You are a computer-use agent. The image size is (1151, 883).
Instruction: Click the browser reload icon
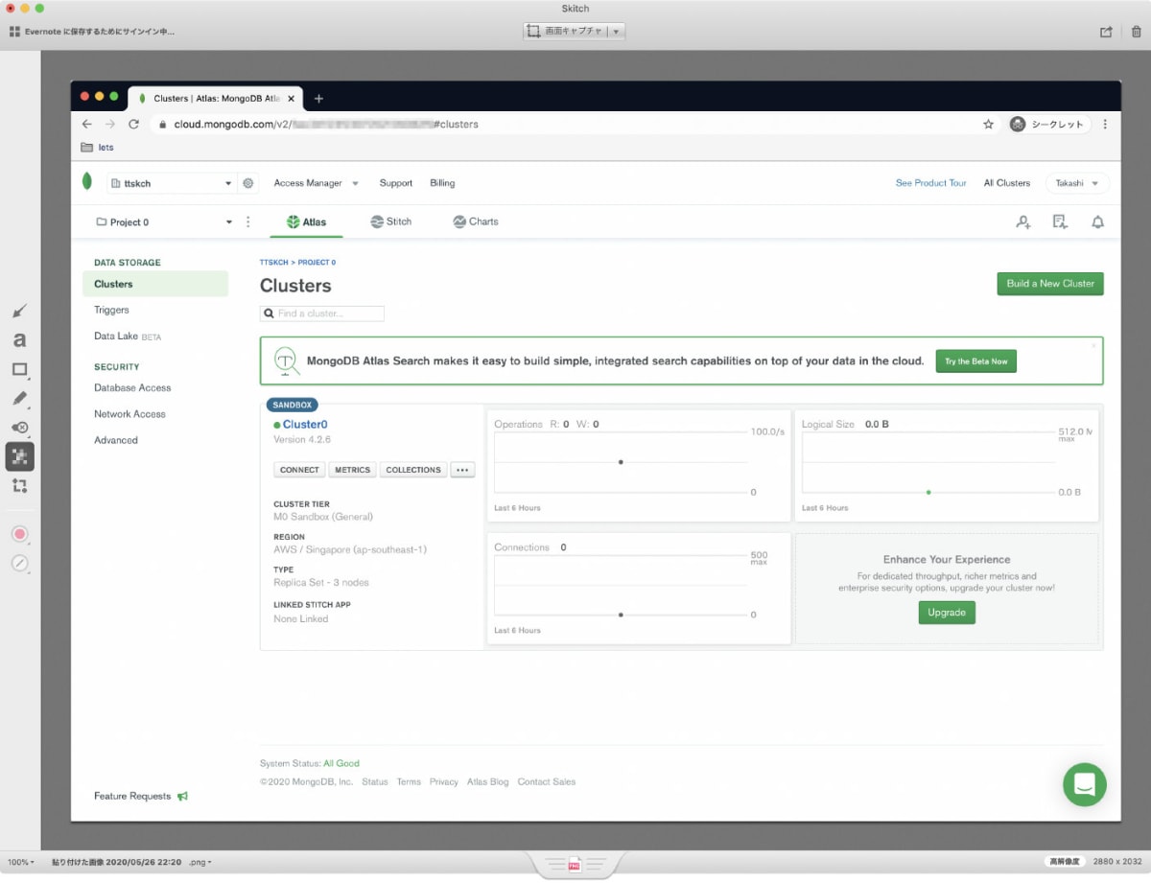click(x=133, y=124)
